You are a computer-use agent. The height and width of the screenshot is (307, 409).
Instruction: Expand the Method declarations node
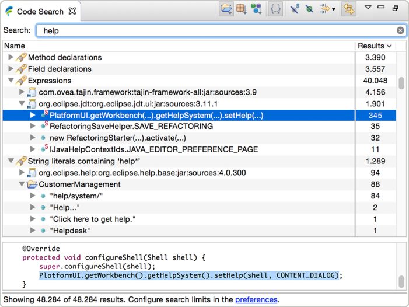(x=11, y=57)
